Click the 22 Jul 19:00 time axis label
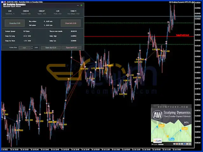 pyautogui.click(x=177, y=149)
